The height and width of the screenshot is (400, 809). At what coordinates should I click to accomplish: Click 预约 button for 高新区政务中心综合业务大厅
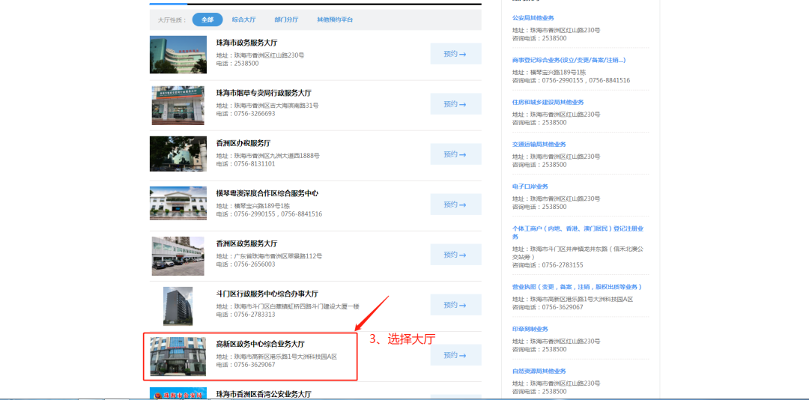(x=455, y=355)
